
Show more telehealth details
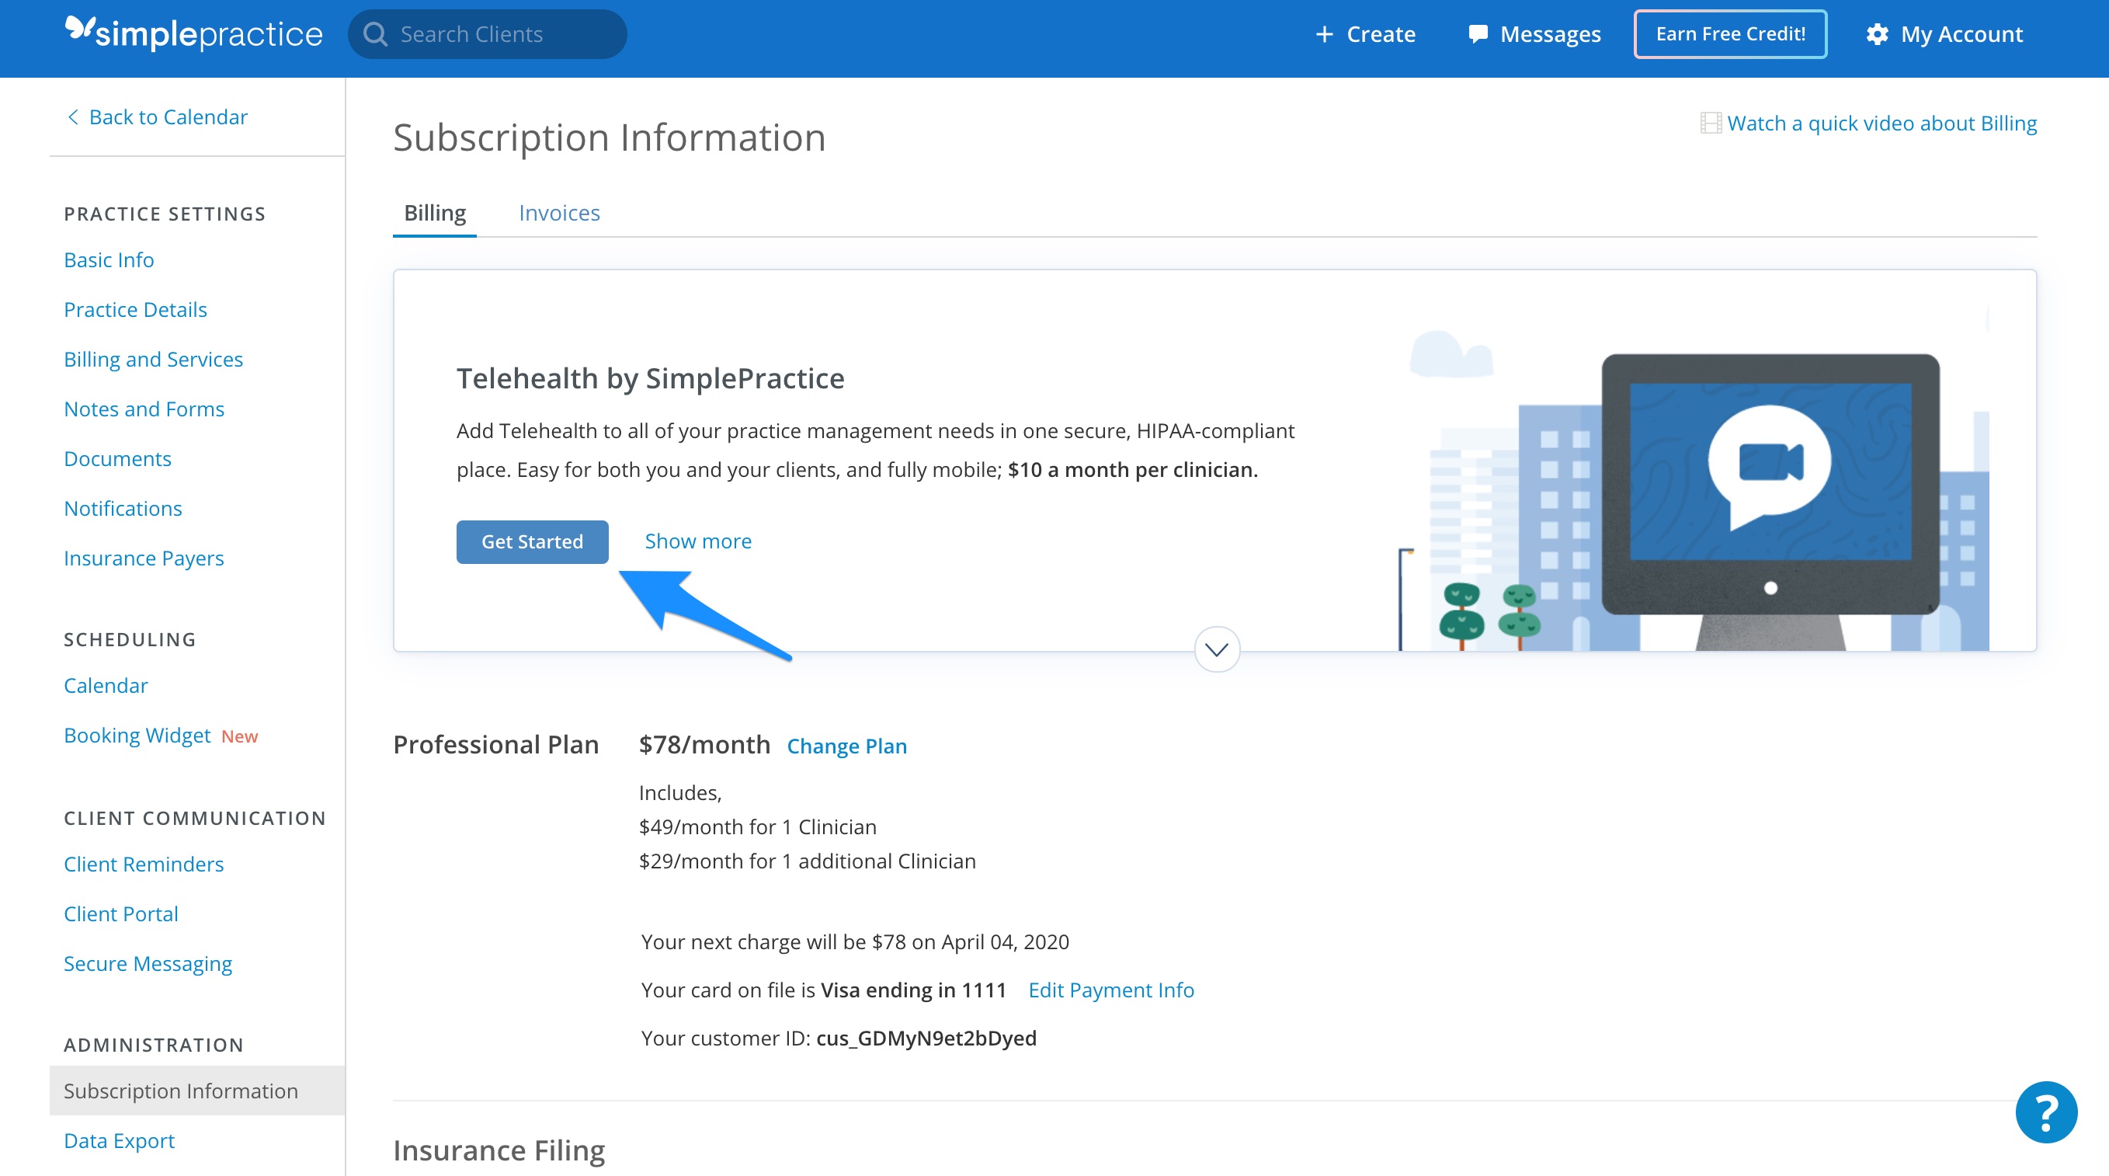coord(697,541)
